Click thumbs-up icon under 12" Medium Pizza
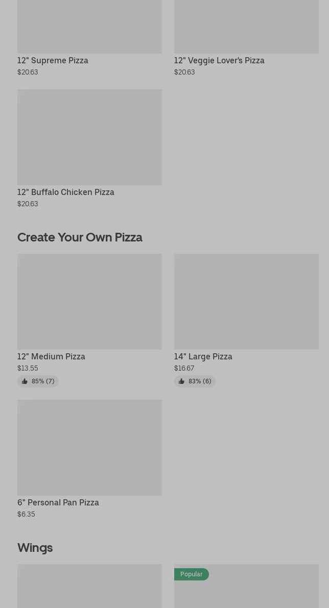This screenshot has height=608, width=329. pos(25,381)
